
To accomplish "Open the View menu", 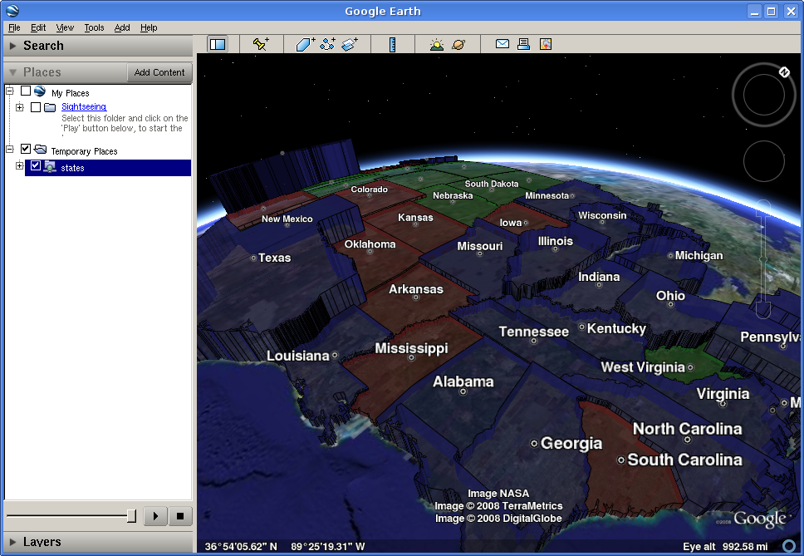I will pos(65,27).
